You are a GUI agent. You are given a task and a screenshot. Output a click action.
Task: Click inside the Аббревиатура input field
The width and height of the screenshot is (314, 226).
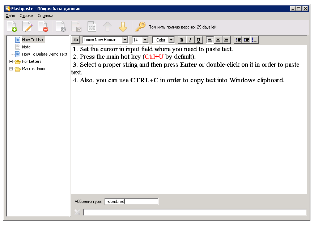tap(131, 201)
